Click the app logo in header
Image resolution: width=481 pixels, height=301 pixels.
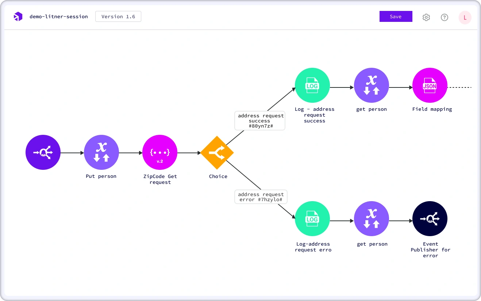tap(18, 17)
